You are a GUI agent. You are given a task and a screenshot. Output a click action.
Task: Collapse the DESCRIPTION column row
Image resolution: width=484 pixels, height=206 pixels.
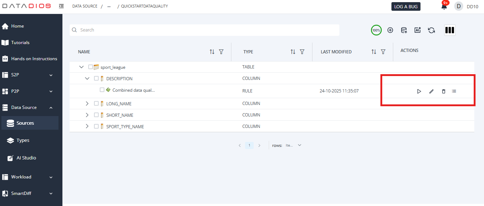coord(87,78)
